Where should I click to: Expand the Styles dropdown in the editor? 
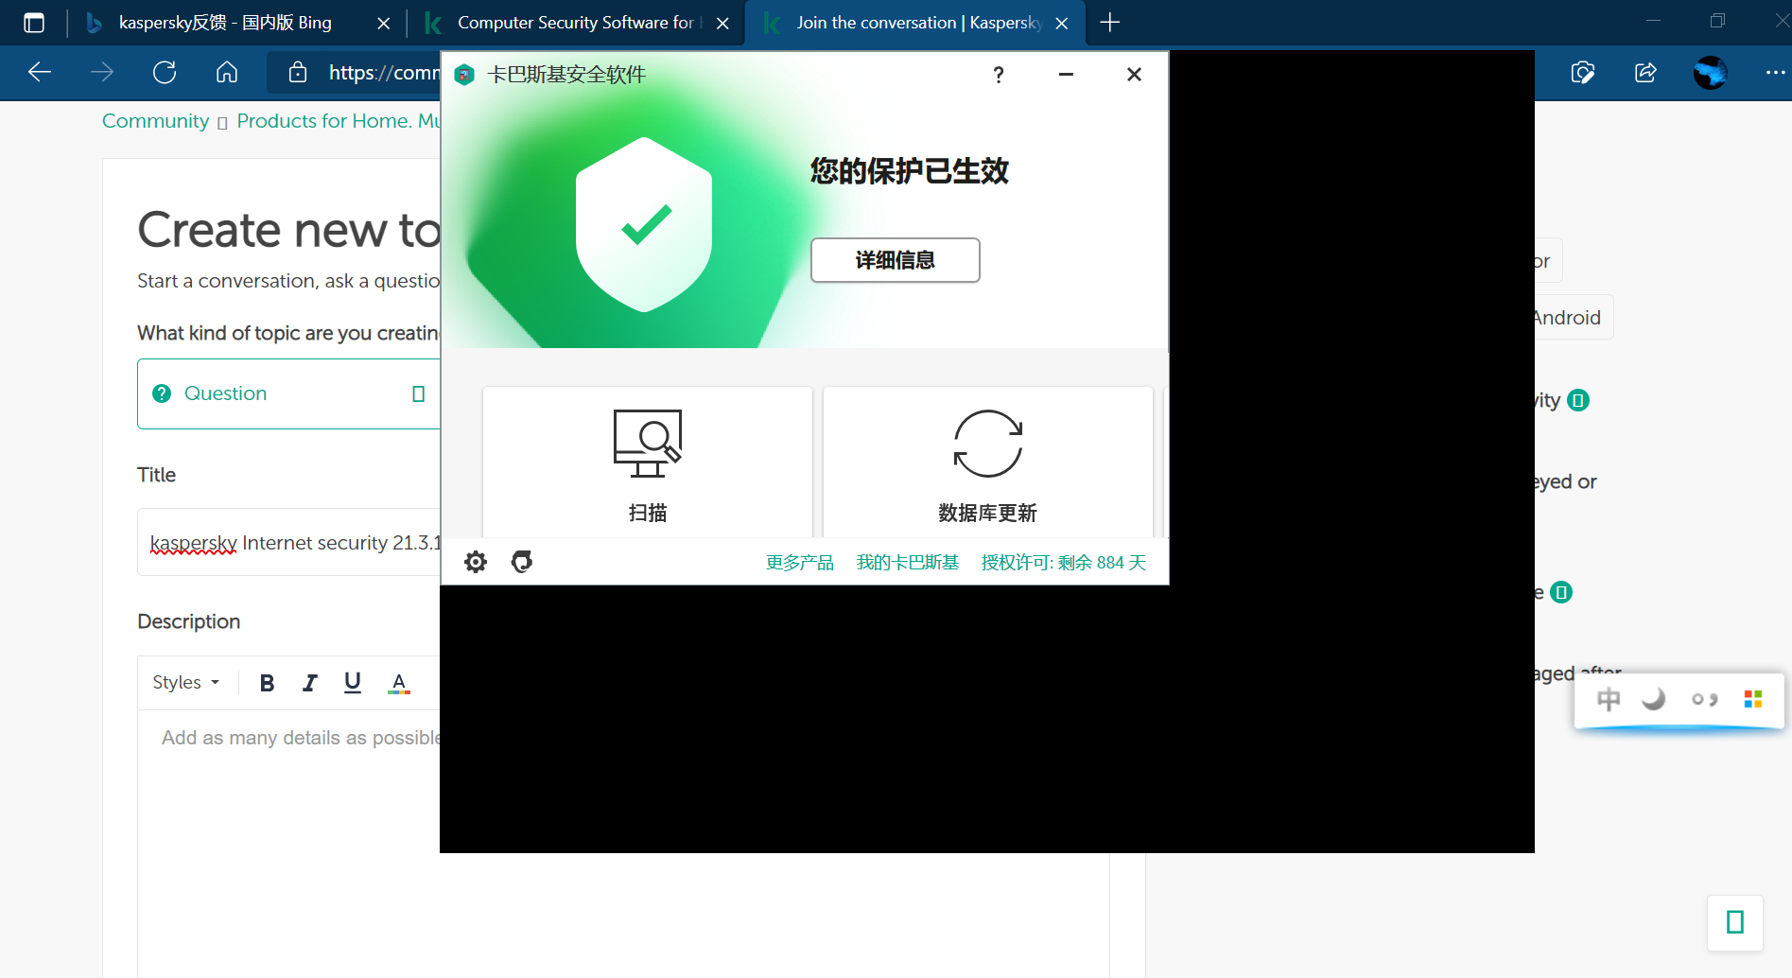pos(186,682)
